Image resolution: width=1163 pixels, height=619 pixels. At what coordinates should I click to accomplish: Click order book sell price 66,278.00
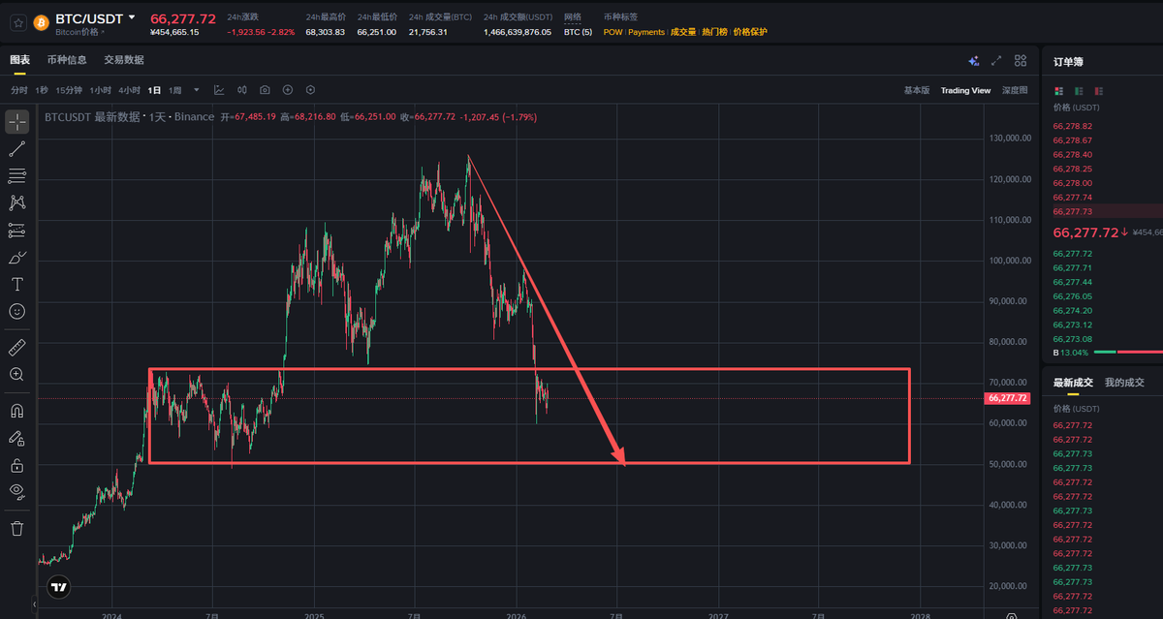coord(1073,183)
